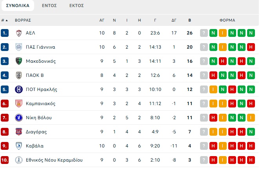Click the Καμπανιακός red striped crest
Viewport: 262px width, 171px height.
point(19,104)
